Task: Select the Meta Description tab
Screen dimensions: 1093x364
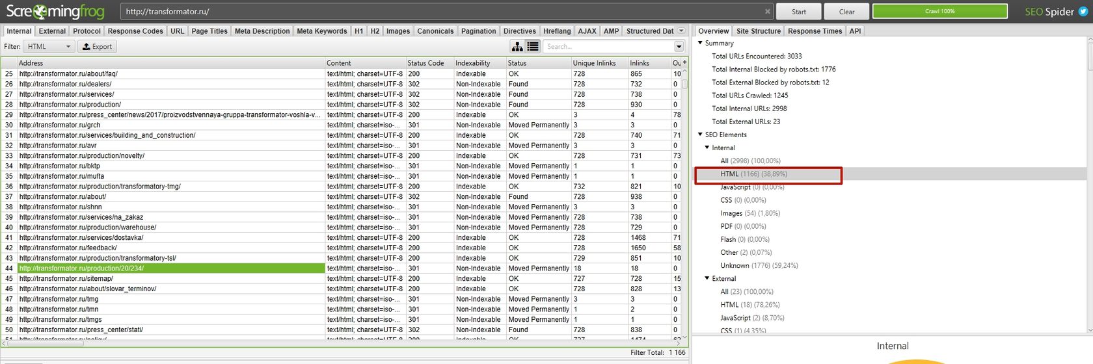Action: pyautogui.click(x=262, y=31)
